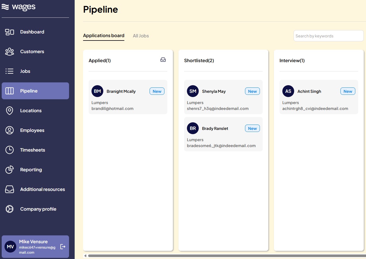
Task: Click New badge on Shenyla May card
Action: [252, 91]
